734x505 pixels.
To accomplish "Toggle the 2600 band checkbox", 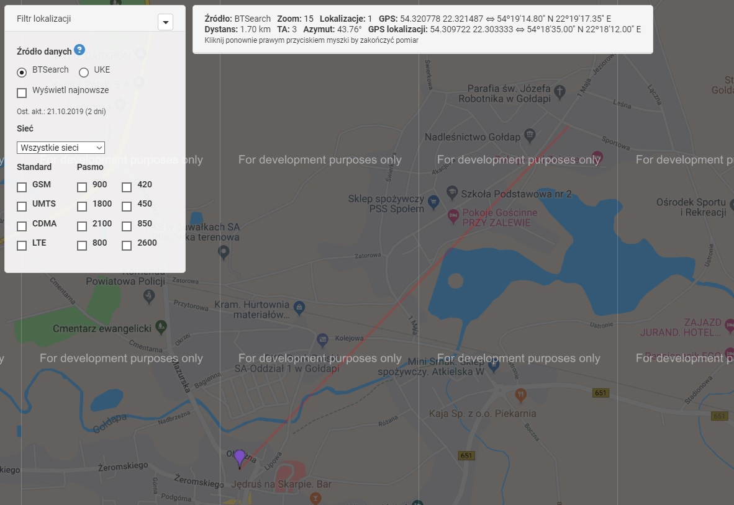I will coord(127,246).
